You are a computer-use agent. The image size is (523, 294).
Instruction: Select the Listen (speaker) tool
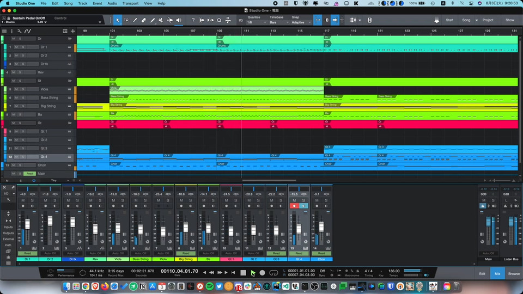tap(179, 20)
